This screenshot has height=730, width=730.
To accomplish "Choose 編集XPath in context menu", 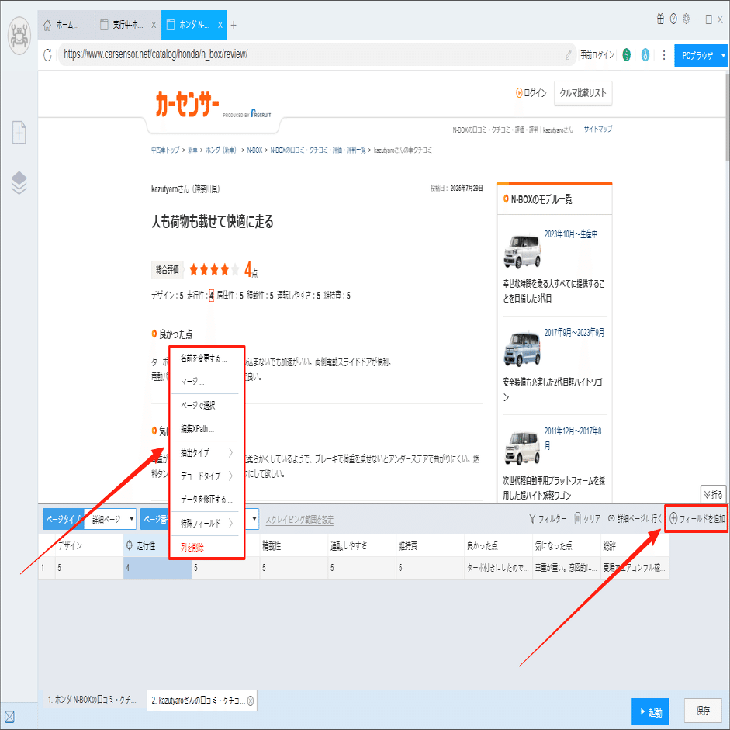I will (197, 429).
